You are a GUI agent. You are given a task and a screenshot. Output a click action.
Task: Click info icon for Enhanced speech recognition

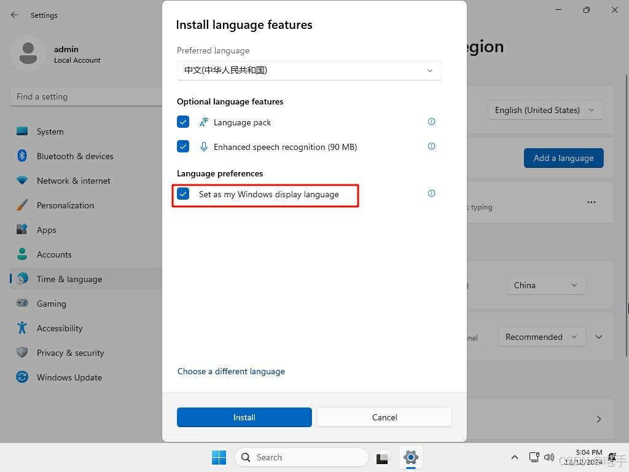[431, 146]
